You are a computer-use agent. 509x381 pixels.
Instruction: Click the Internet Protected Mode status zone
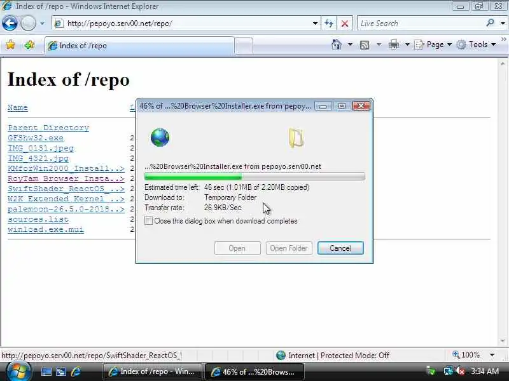[x=332, y=356]
